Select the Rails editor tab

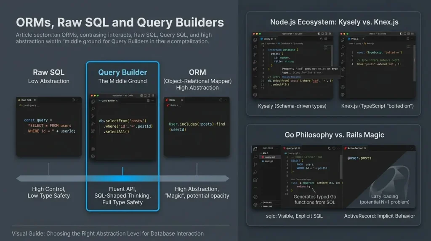174,100
